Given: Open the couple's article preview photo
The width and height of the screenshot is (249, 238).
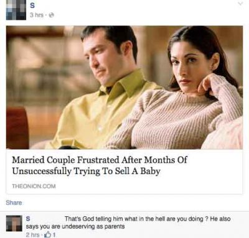Looking at the screenshot, I should click(x=125, y=87).
